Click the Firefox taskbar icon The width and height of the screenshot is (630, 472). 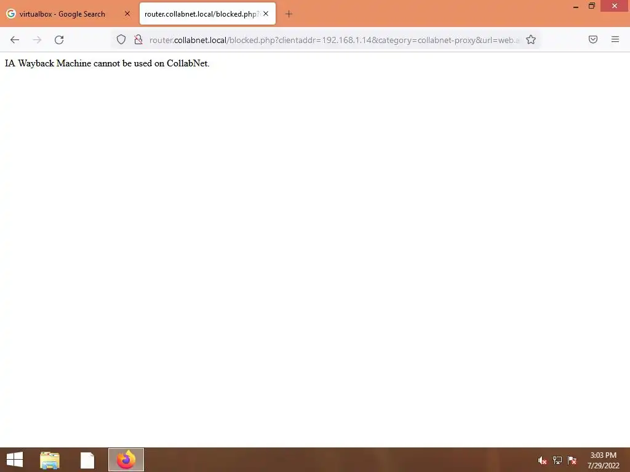[126, 460]
